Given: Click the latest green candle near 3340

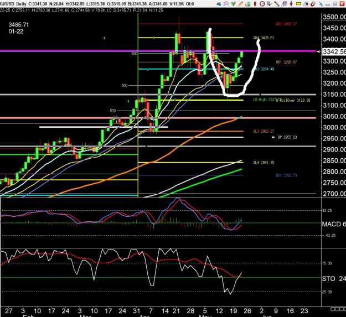Looking at the screenshot, I should click(241, 54).
